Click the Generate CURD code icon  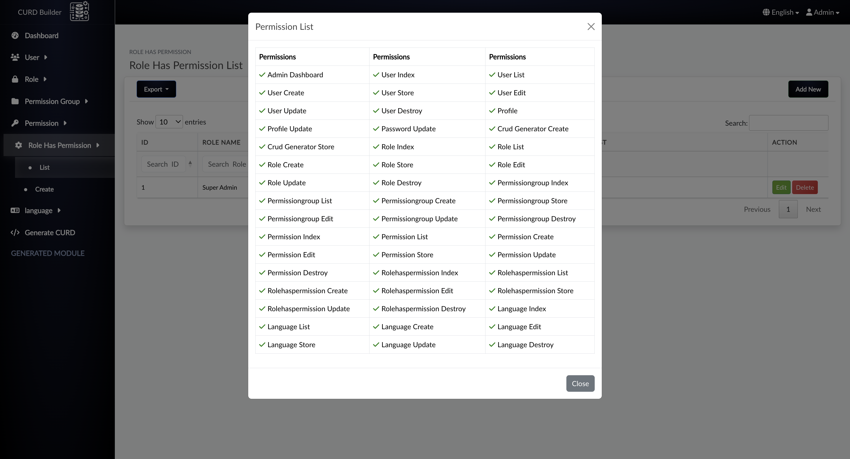[15, 232]
